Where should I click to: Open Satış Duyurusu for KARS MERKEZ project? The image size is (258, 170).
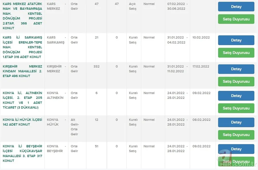(236, 19)
